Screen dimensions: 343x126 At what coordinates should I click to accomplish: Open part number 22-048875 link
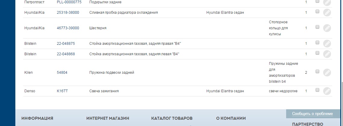coord(66,44)
